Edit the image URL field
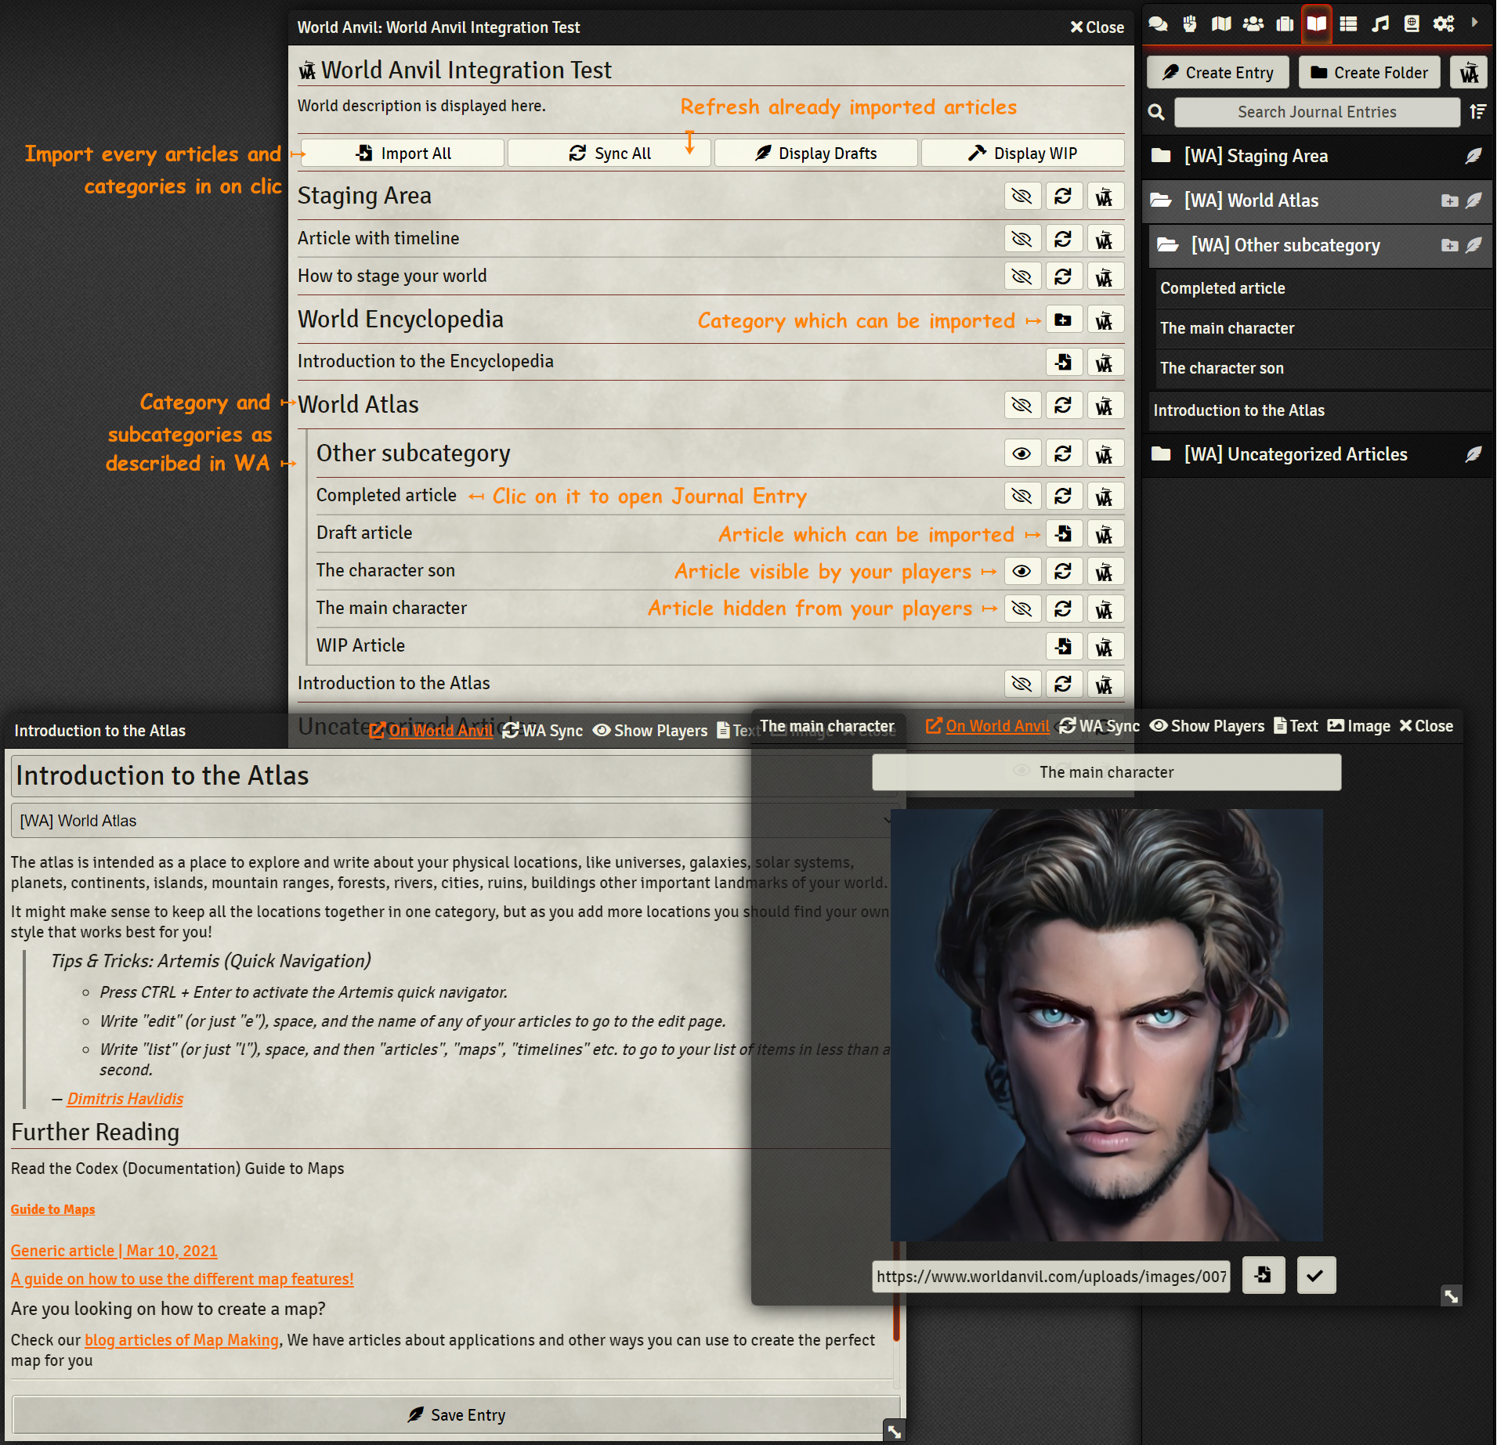 (1051, 1276)
